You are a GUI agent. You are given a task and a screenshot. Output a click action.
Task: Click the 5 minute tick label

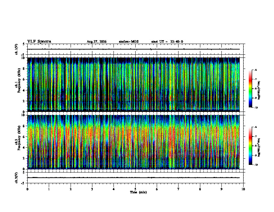click(x=135, y=189)
